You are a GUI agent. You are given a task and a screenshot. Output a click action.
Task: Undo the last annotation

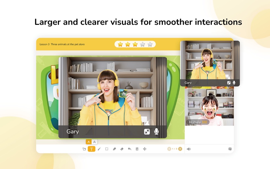point(130,149)
